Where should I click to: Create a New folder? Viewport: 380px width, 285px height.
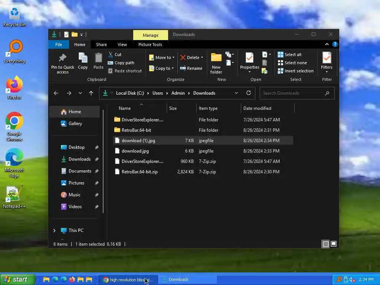point(216,63)
